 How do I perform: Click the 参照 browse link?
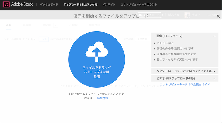[x=97, y=77]
